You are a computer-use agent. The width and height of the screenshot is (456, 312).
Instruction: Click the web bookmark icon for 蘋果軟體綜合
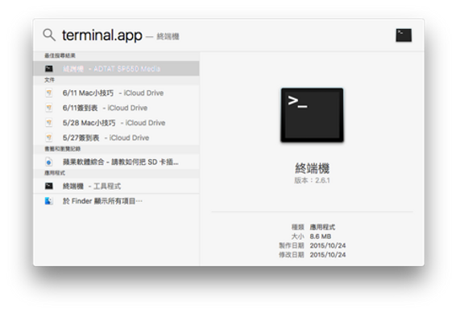(x=49, y=162)
